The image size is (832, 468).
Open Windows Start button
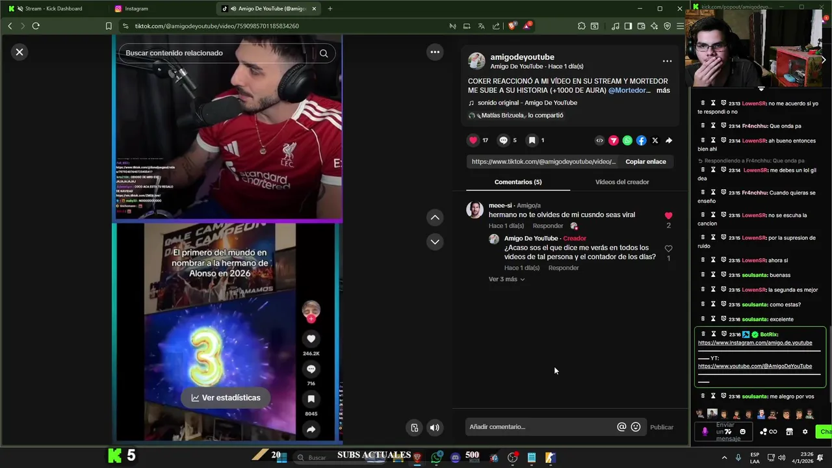click(x=282, y=458)
